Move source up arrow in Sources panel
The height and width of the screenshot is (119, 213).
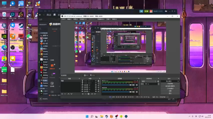[x=92, y=94]
